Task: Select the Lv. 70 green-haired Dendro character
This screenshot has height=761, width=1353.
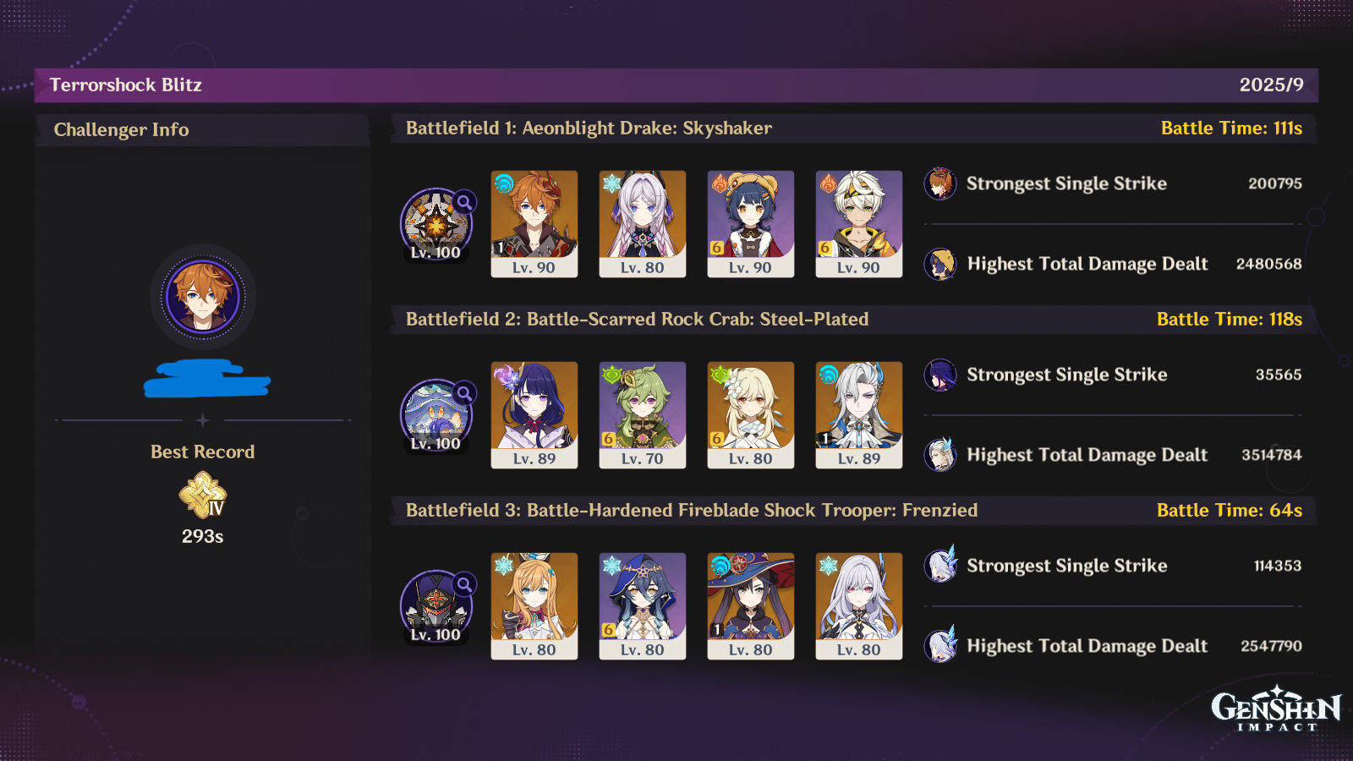Action: pyautogui.click(x=643, y=415)
